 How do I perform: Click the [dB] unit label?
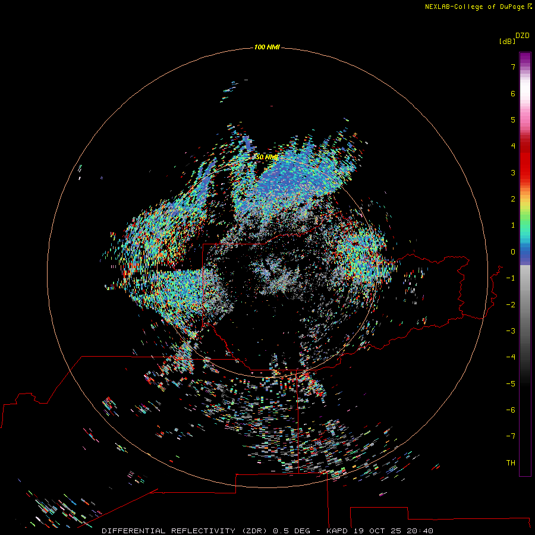click(507, 42)
